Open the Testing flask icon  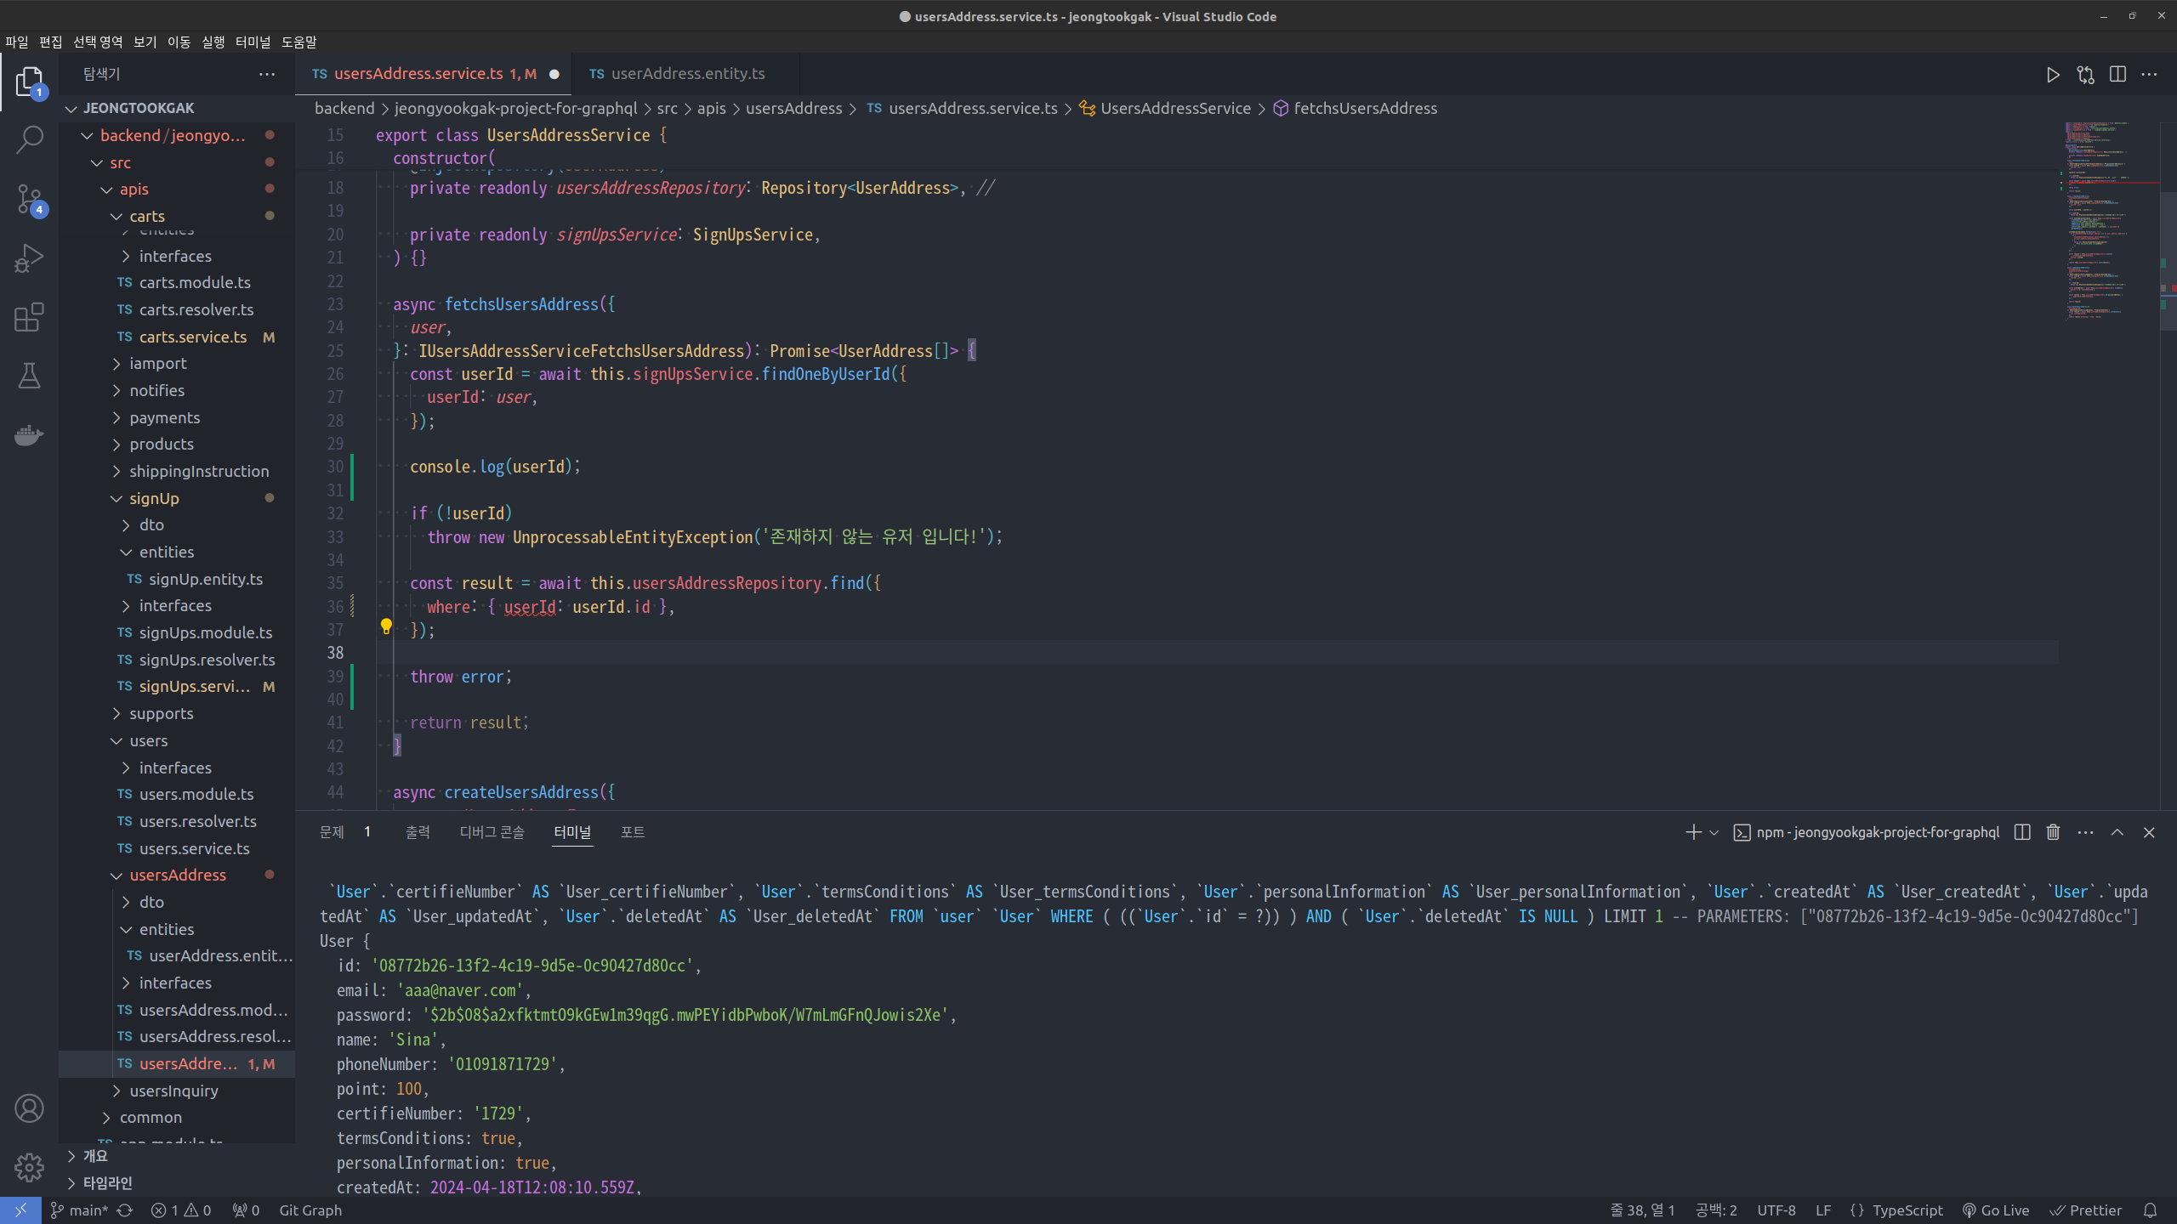(29, 376)
